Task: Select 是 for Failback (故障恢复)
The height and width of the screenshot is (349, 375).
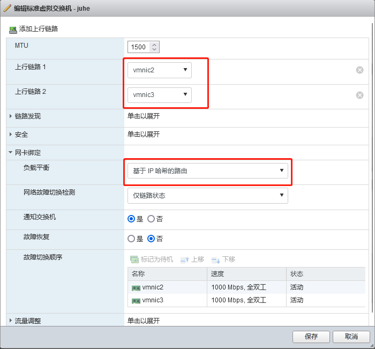Action: [131, 239]
